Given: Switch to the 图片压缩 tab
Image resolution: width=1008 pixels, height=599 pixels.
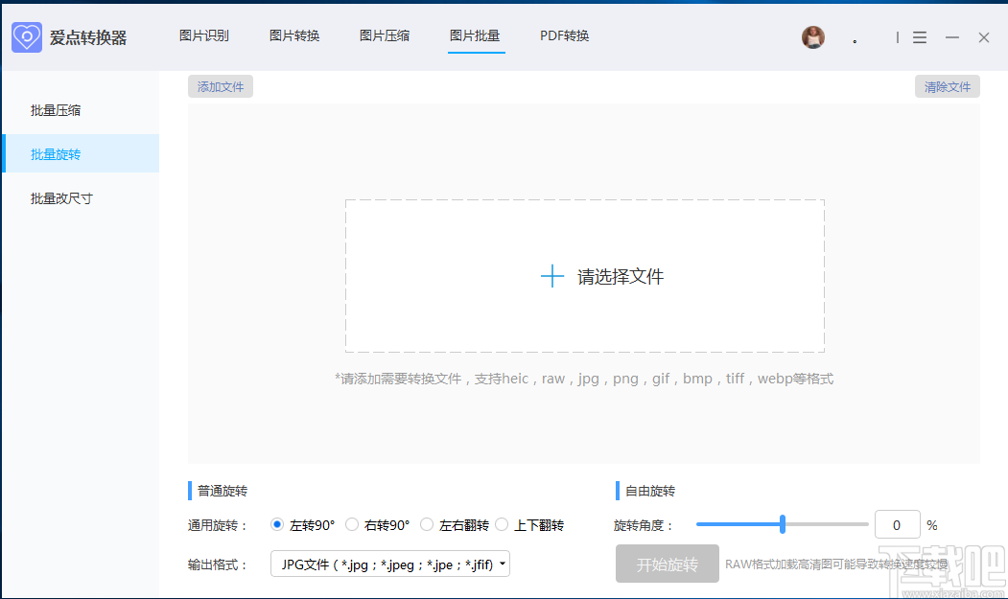Looking at the screenshot, I should tap(384, 35).
